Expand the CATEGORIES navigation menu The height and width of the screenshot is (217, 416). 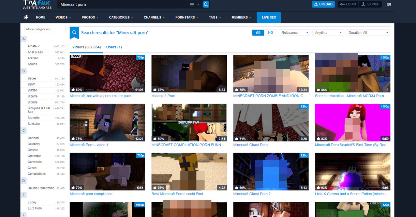121,17
